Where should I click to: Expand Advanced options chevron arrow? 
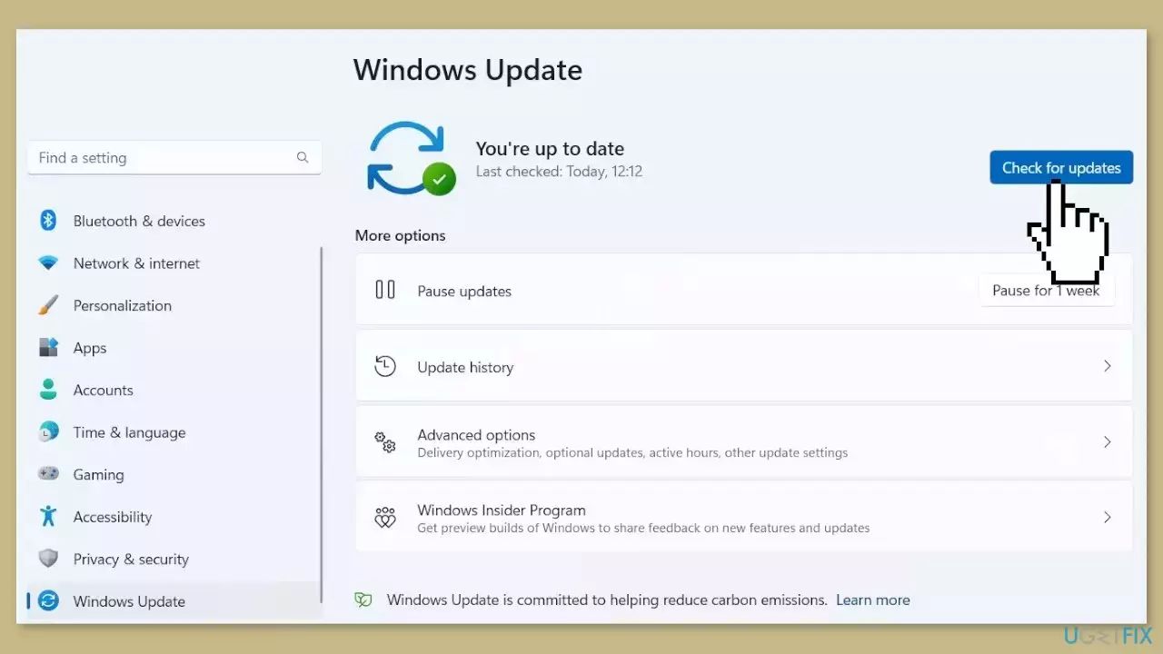(1107, 442)
